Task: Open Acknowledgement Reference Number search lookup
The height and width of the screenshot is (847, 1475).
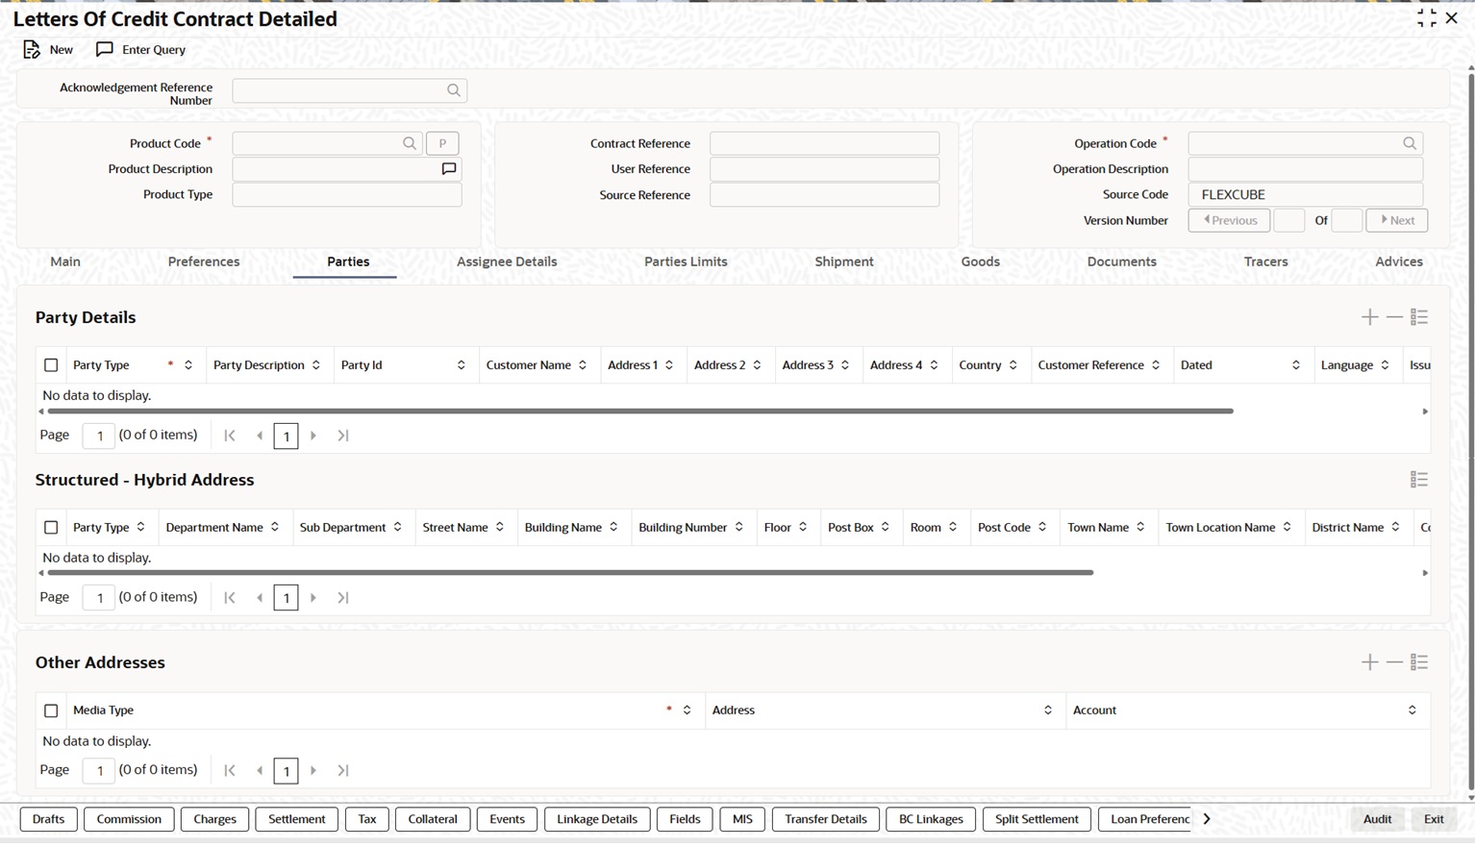Action: [454, 90]
